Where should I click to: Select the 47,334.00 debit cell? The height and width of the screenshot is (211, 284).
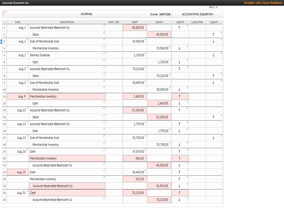[x=135, y=151]
